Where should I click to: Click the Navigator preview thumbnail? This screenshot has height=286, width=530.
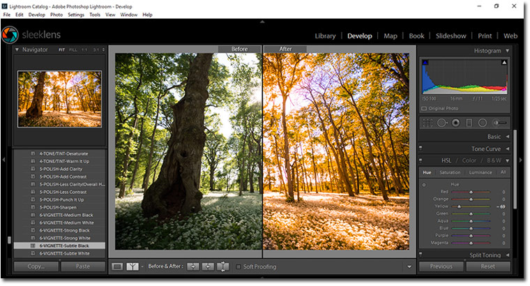pos(59,99)
